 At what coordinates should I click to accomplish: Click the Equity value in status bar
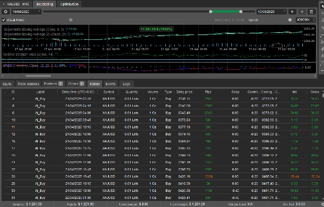pos(86,204)
